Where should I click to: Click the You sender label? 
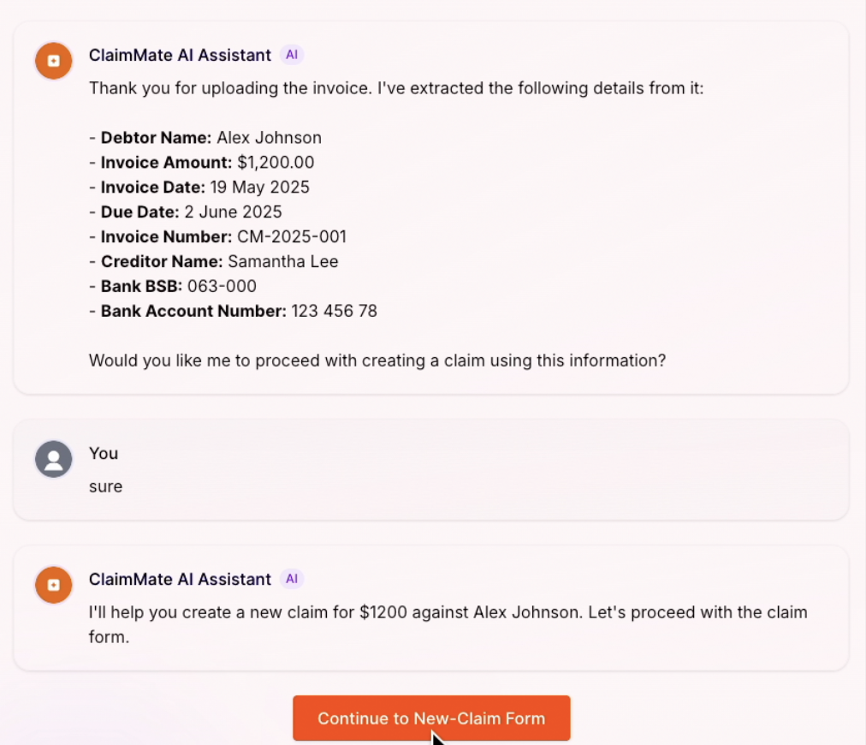pos(104,453)
